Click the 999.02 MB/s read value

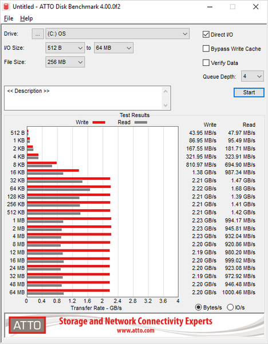(x=240, y=260)
